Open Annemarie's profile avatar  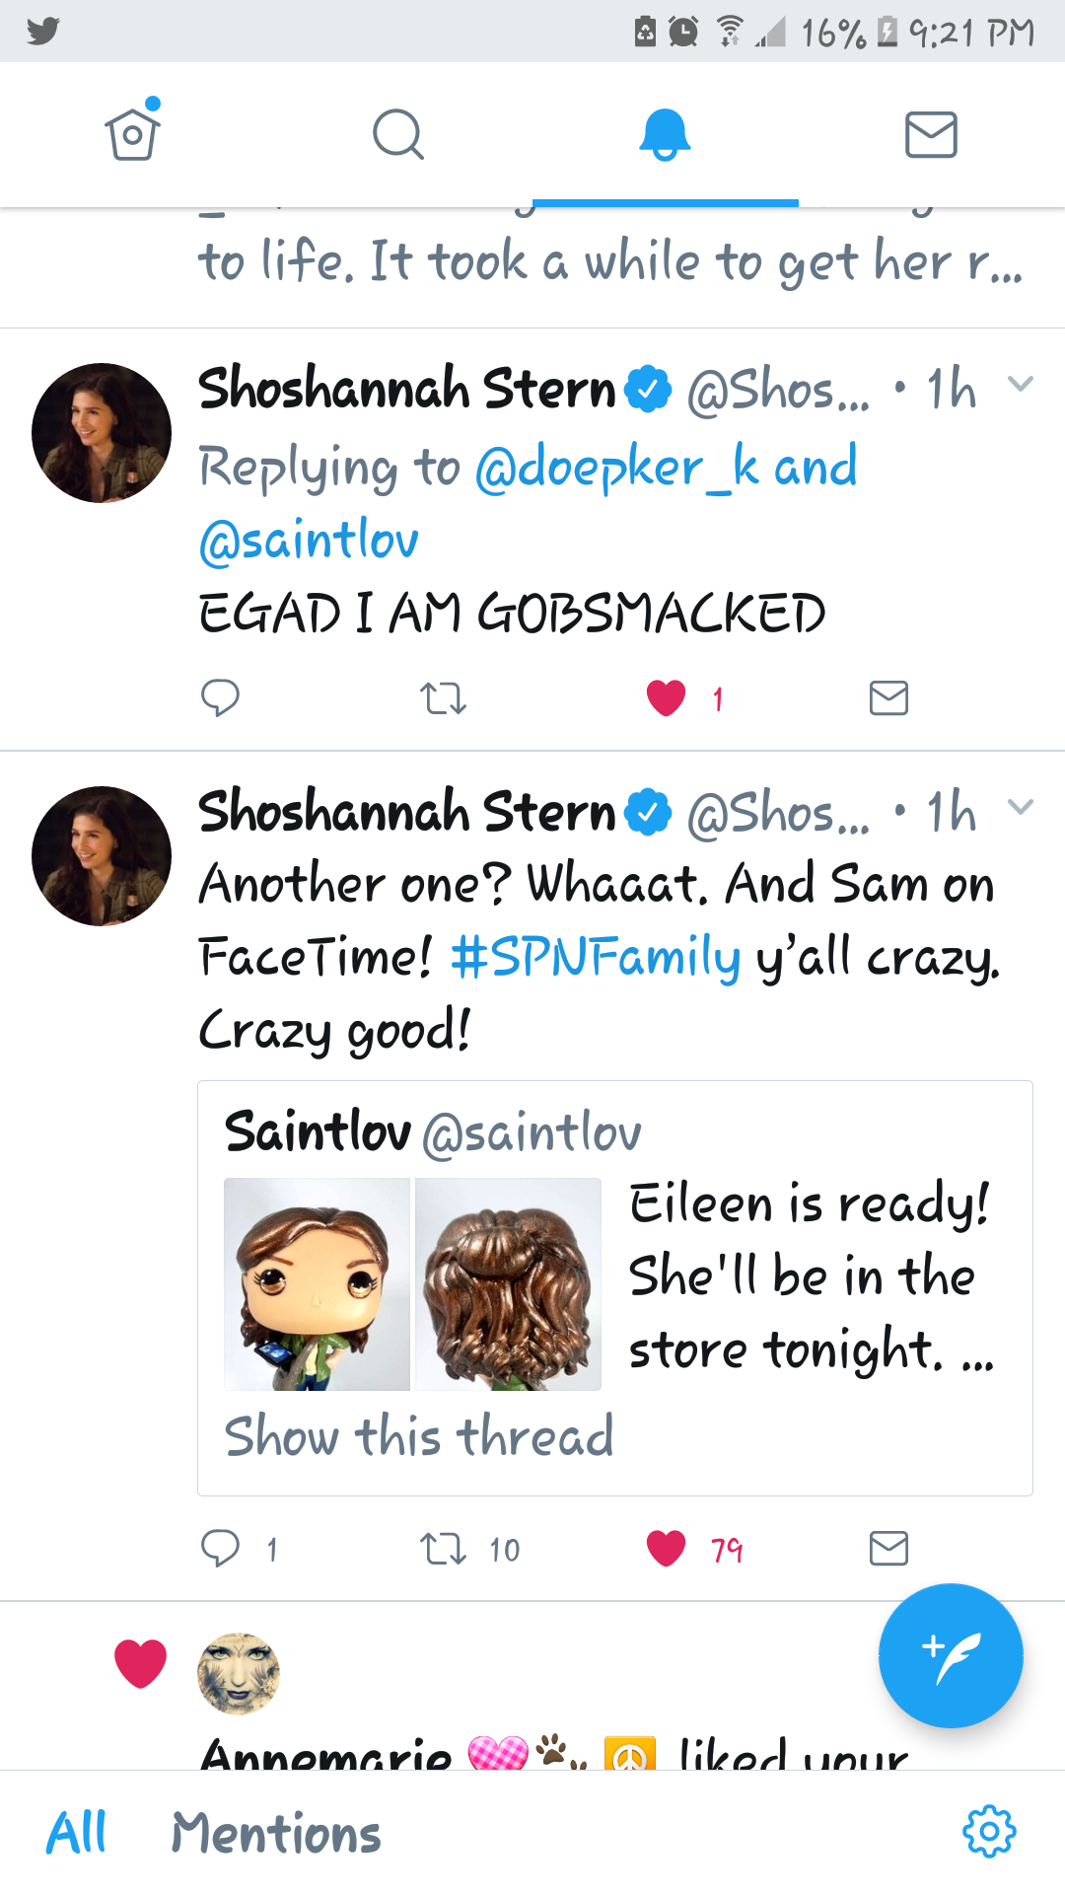click(239, 1673)
